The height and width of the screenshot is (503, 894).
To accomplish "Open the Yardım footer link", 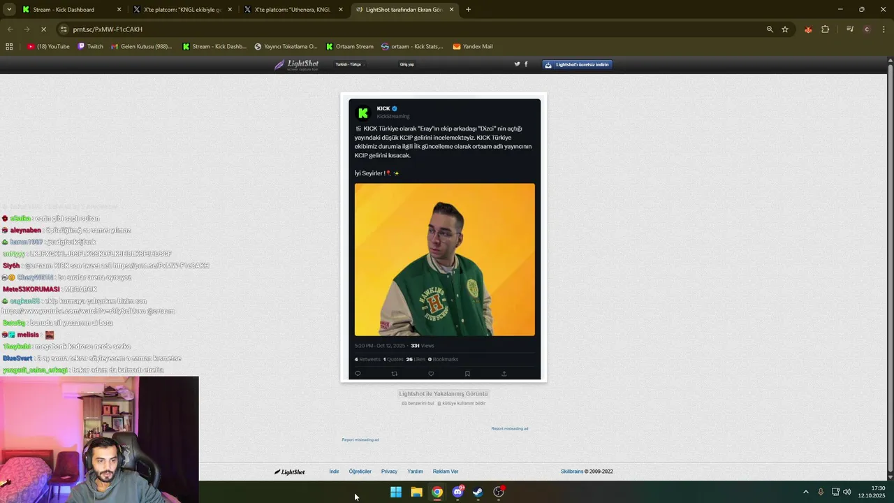I will point(415,472).
